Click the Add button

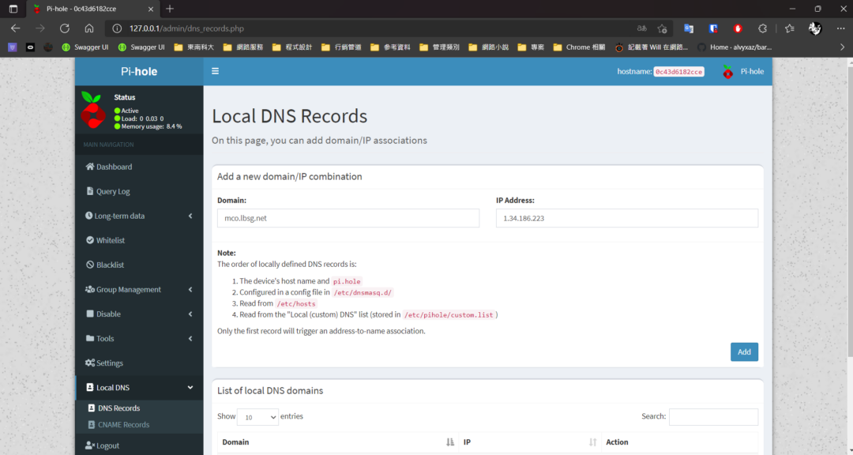(744, 352)
